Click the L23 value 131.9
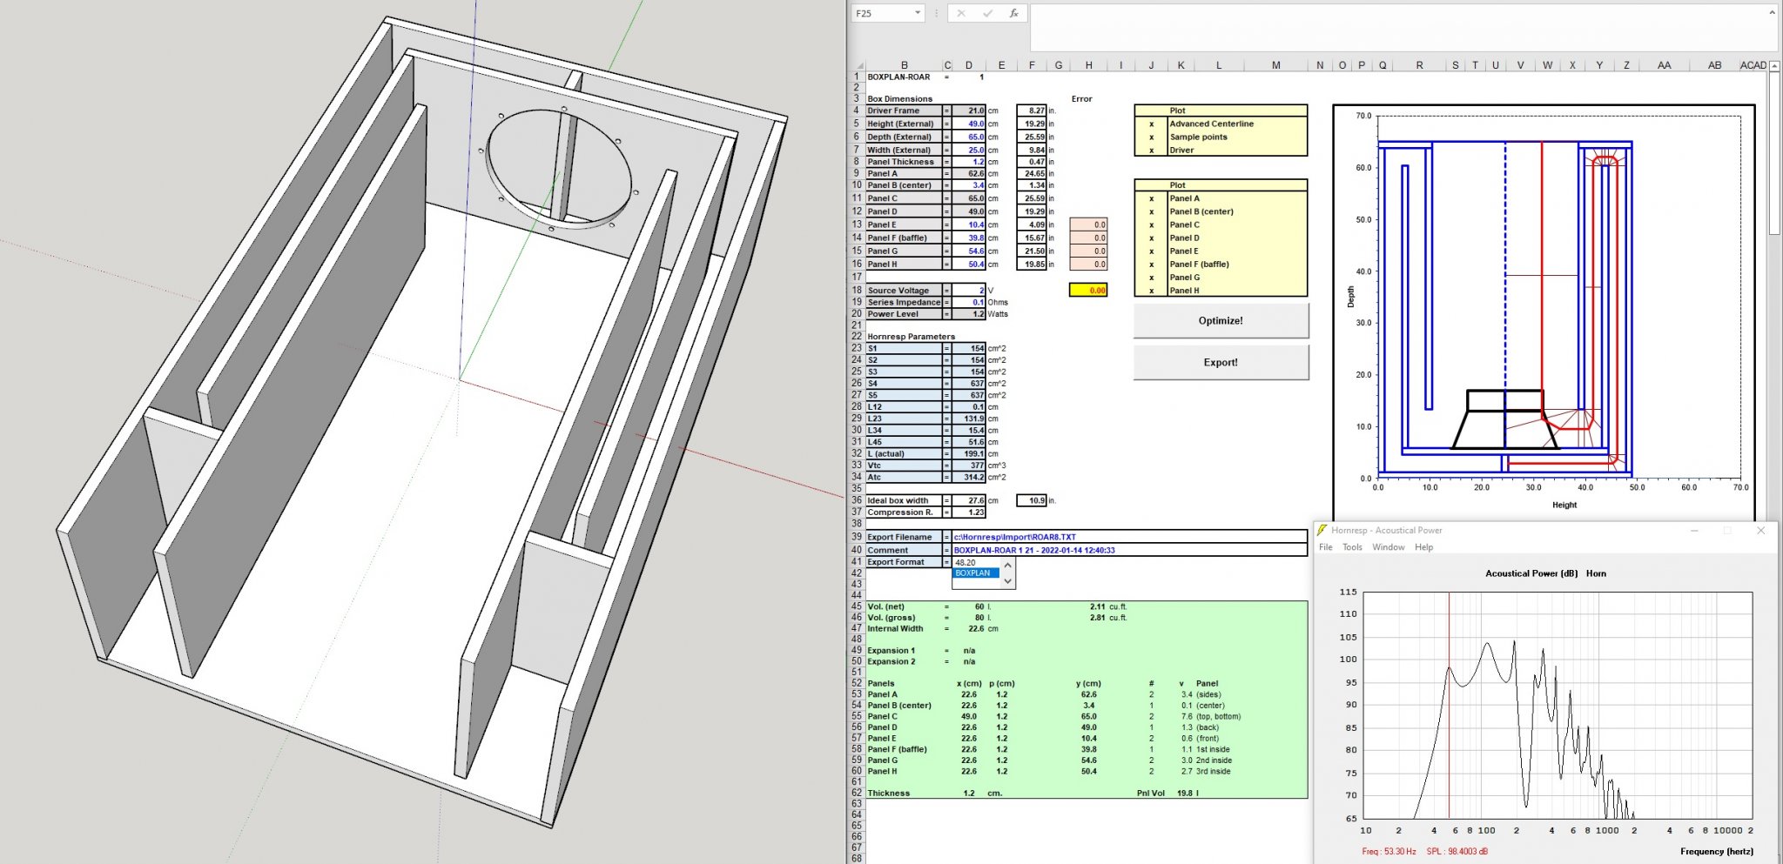The height and width of the screenshot is (864, 1783). pos(969,419)
